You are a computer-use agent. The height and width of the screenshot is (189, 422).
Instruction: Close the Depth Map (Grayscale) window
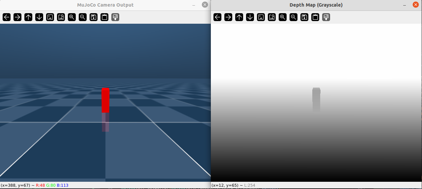click(416, 5)
